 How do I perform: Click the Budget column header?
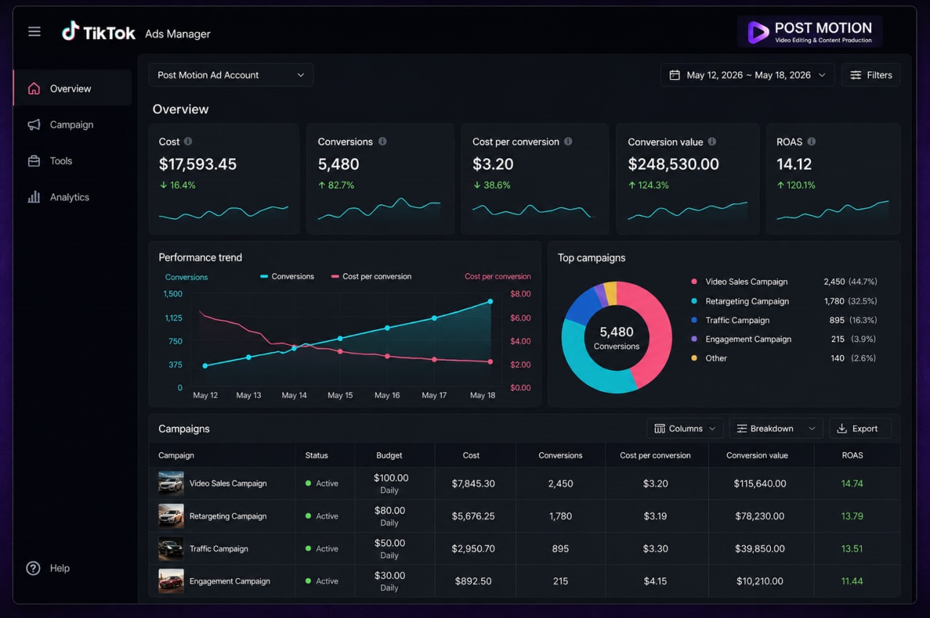pyautogui.click(x=389, y=455)
